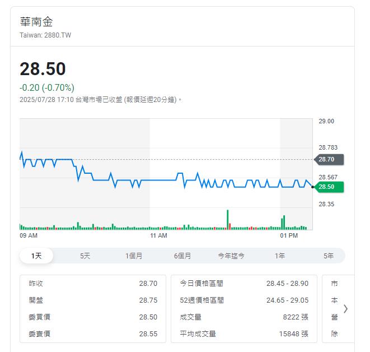Viewport: 370px width, 352px height.
Task: Click the -0.20 (-0.70%) change text
Action: click(47, 87)
